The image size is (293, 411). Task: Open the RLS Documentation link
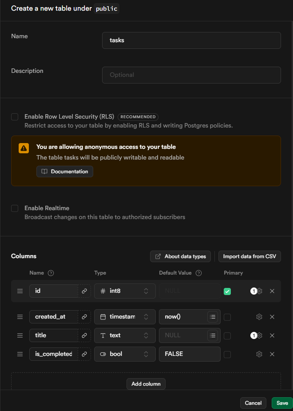pyautogui.click(x=65, y=172)
